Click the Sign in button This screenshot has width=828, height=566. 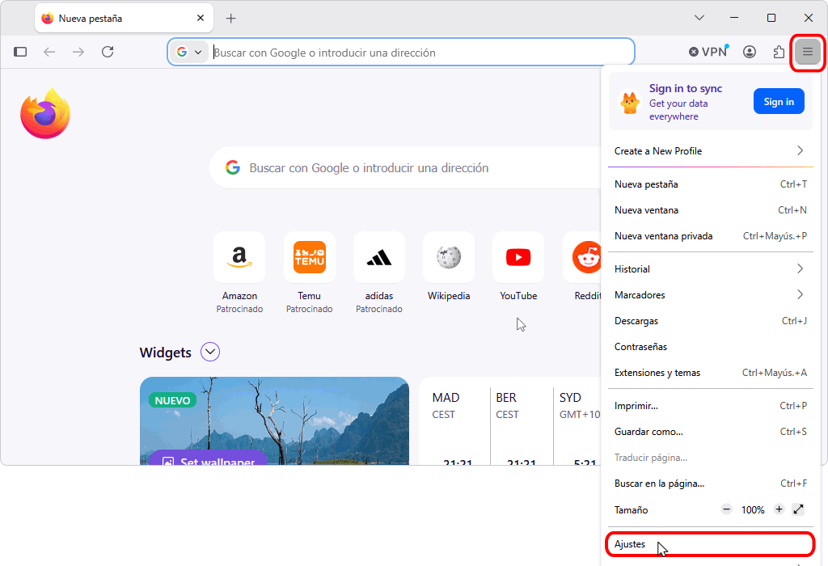[x=779, y=101]
